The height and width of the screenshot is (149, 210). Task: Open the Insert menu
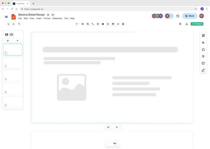coord(39,18)
